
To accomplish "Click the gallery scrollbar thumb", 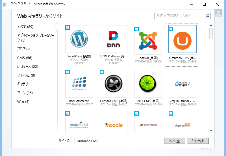I will (211, 33).
